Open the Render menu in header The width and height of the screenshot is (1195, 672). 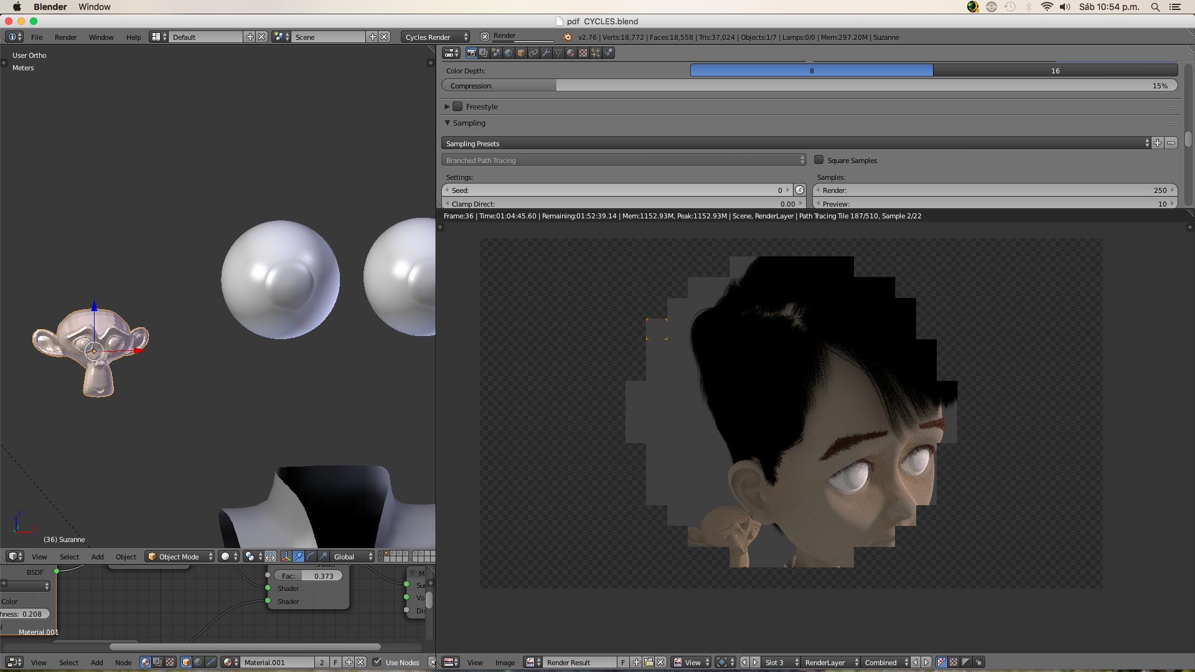click(x=65, y=37)
